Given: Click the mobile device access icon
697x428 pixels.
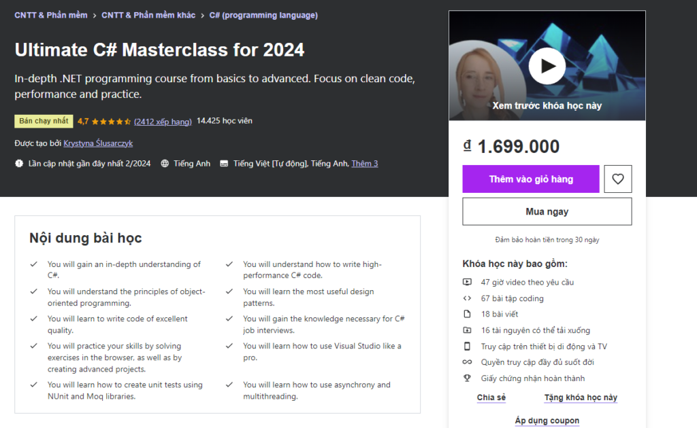Looking at the screenshot, I should click(x=467, y=346).
